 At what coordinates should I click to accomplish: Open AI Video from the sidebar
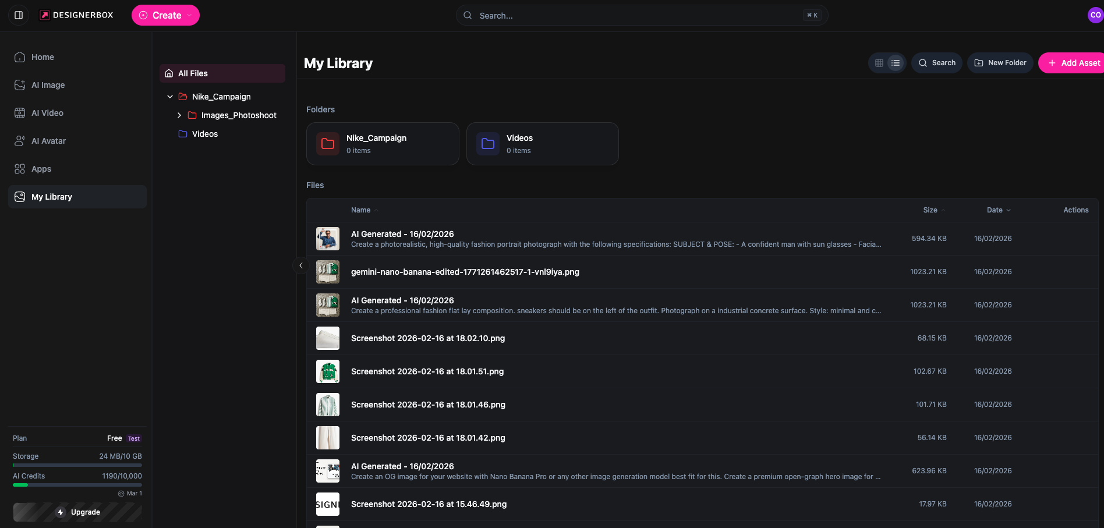(19, 113)
